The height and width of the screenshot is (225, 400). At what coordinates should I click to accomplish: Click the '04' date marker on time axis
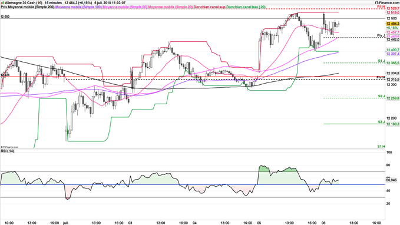coord(194,223)
